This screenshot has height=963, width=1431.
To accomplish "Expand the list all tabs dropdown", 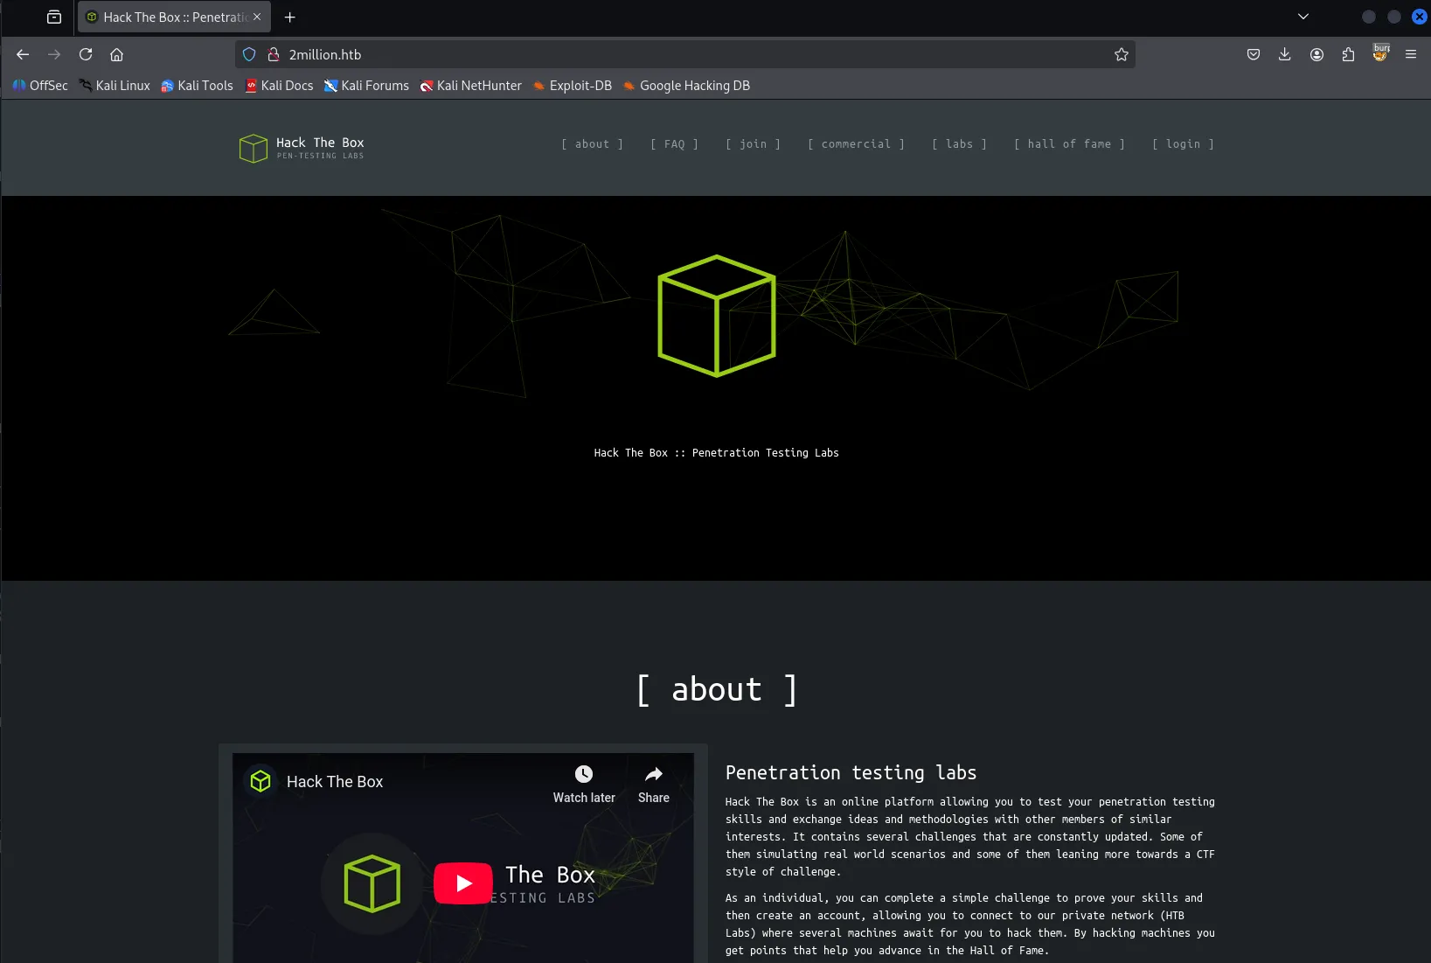I will point(1302,17).
